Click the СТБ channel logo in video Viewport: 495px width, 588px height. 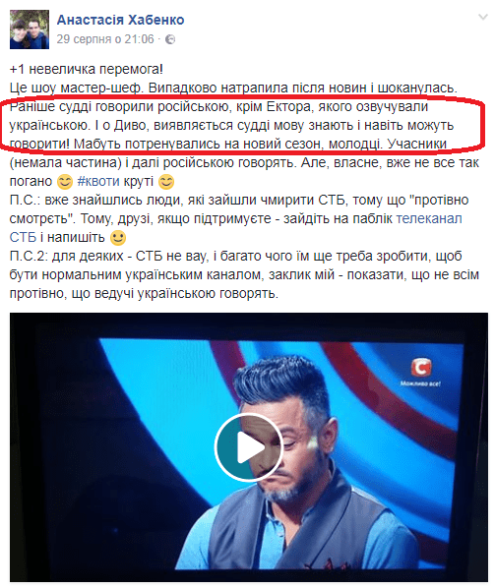click(x=421, y=367)
